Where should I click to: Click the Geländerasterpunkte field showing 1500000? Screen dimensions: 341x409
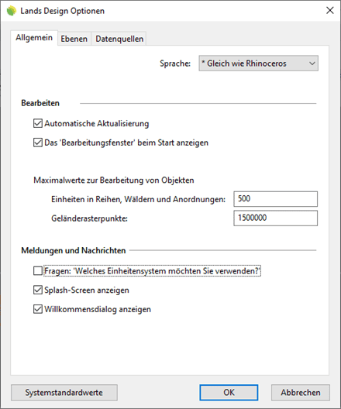pyautogui.click(x=276, y=218)
